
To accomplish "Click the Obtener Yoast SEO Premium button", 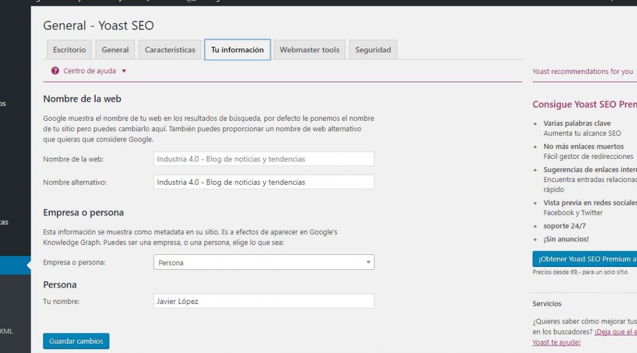I will pyautogui.click(x=585, y=259).
